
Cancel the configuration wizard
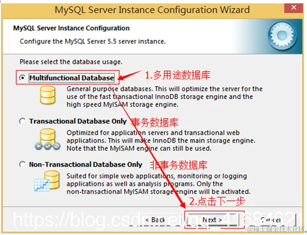click(271, 220)
